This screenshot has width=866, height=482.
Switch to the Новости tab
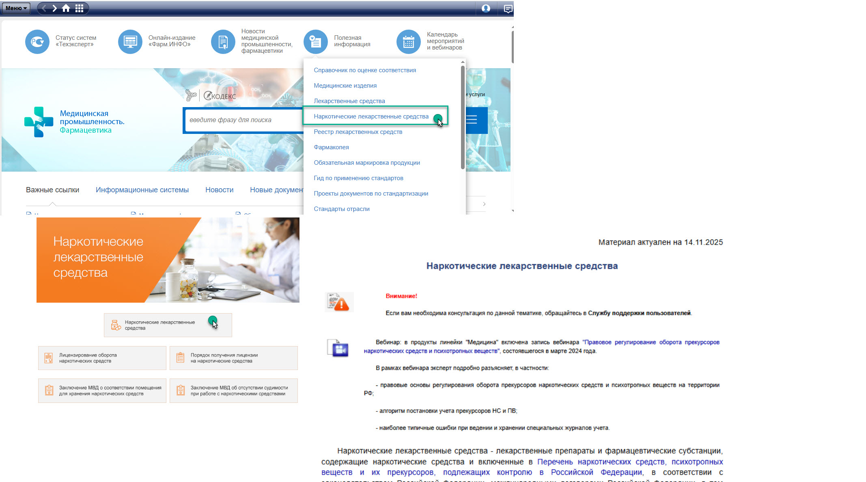click(219, 190)
